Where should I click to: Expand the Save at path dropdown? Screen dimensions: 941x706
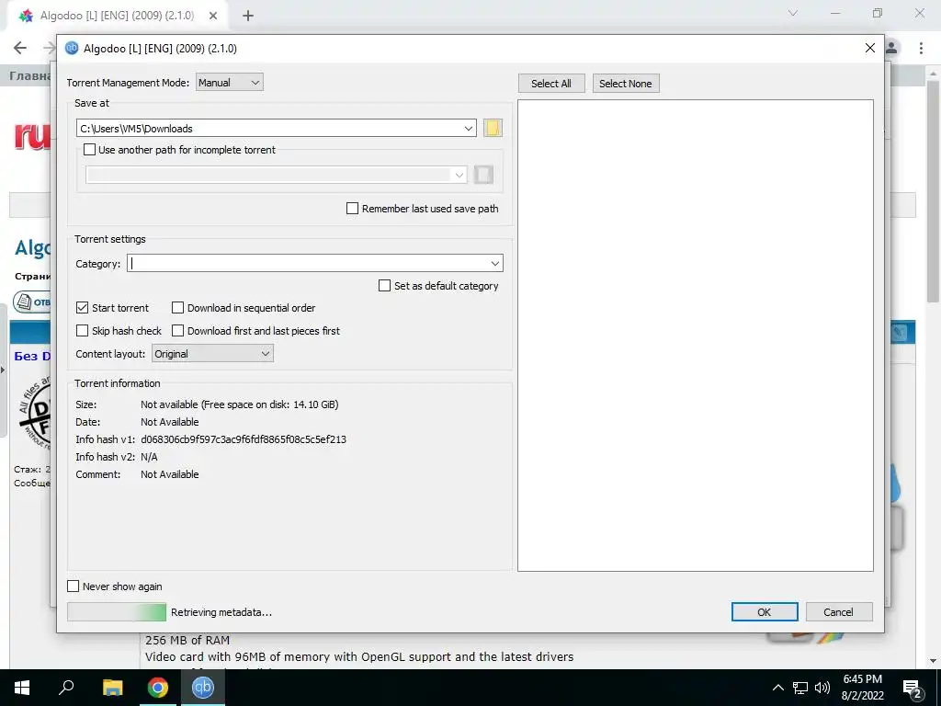coord(469,128)
